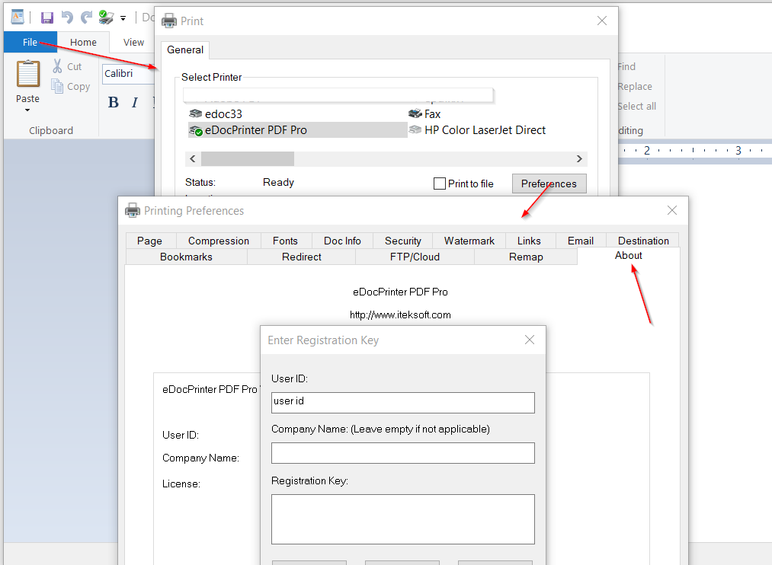Click the quick print icon in title bar

click(106, 18)
